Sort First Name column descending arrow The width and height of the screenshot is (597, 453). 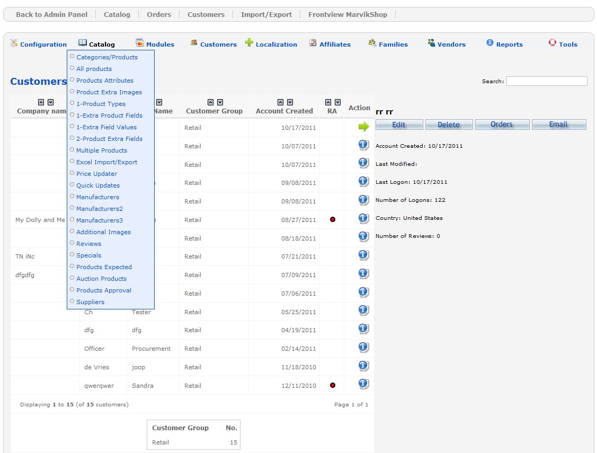click(x=159, y=102)
